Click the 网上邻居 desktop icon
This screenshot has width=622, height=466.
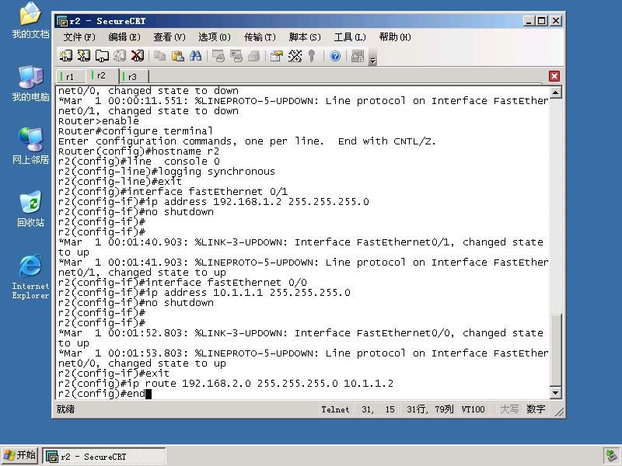coord(30,146)
